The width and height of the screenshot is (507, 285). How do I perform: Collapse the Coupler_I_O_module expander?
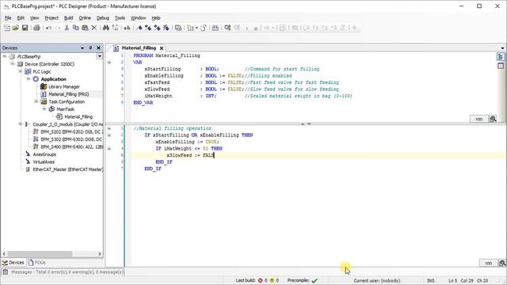21,124
